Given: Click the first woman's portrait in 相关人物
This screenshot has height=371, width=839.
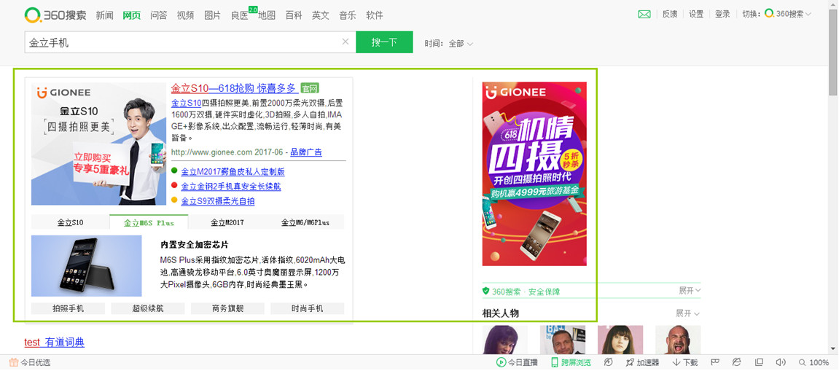Looking at the screenshot, I should coord(504,340).
